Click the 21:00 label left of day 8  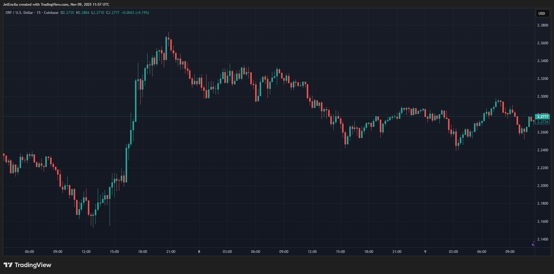pos(171,252)
